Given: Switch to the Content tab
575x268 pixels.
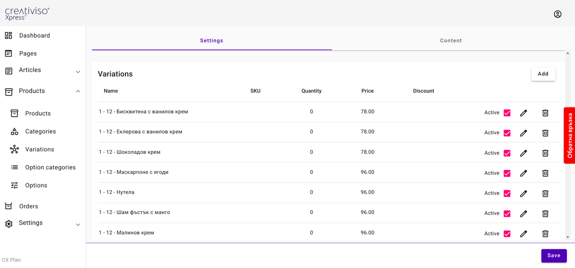Looking at the screenshot, I should coord(451,41).
